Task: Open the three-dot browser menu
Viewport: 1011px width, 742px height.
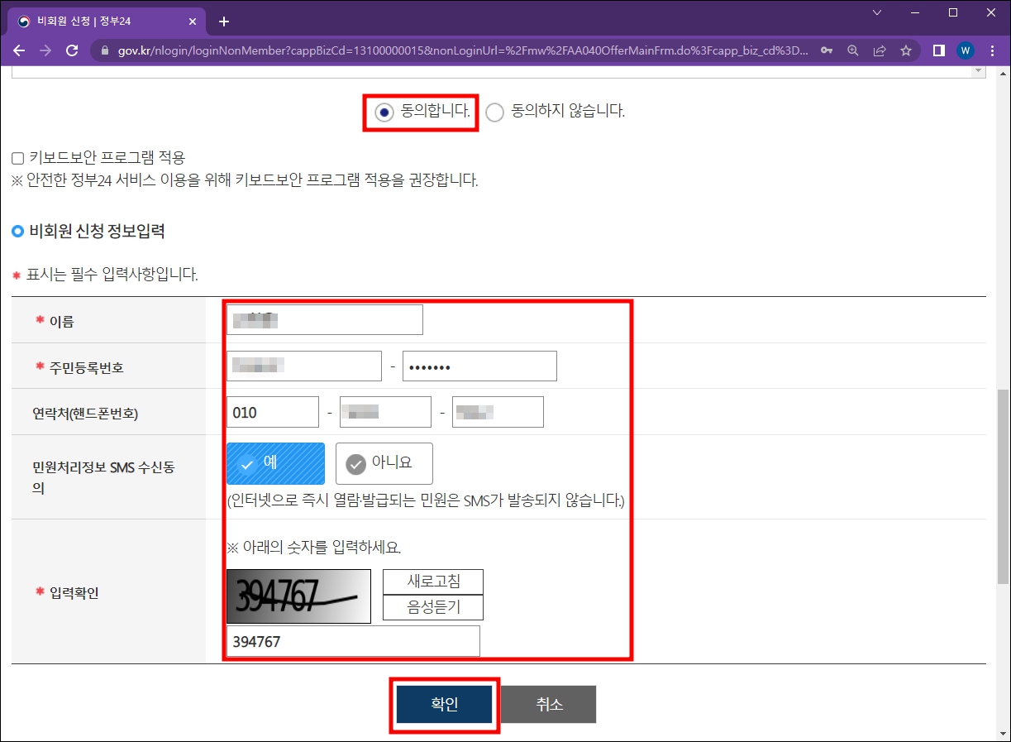Action: click(x=991, y=50)
